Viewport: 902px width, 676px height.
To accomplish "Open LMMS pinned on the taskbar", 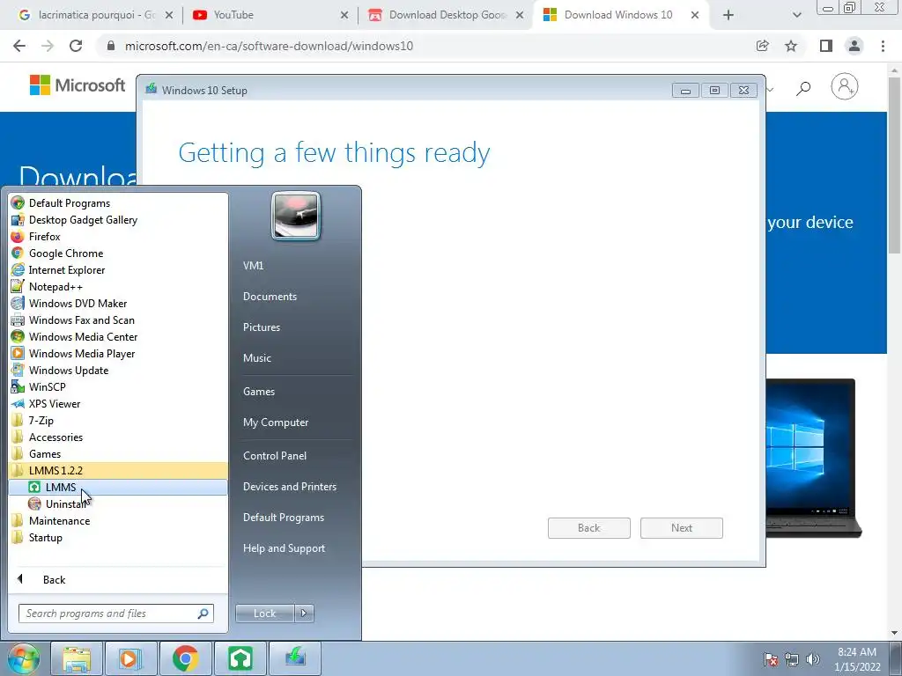I will [240, 658].
